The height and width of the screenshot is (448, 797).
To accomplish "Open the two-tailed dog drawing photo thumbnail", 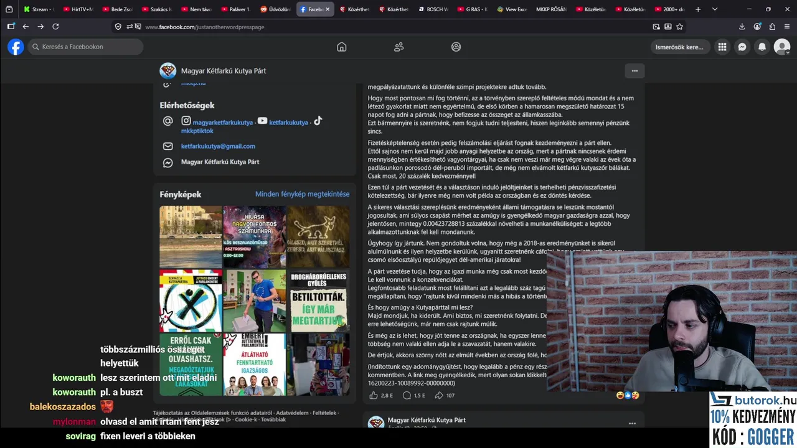I will 318,236.
